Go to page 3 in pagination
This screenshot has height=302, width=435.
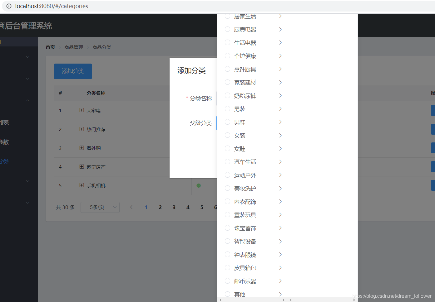174,207
